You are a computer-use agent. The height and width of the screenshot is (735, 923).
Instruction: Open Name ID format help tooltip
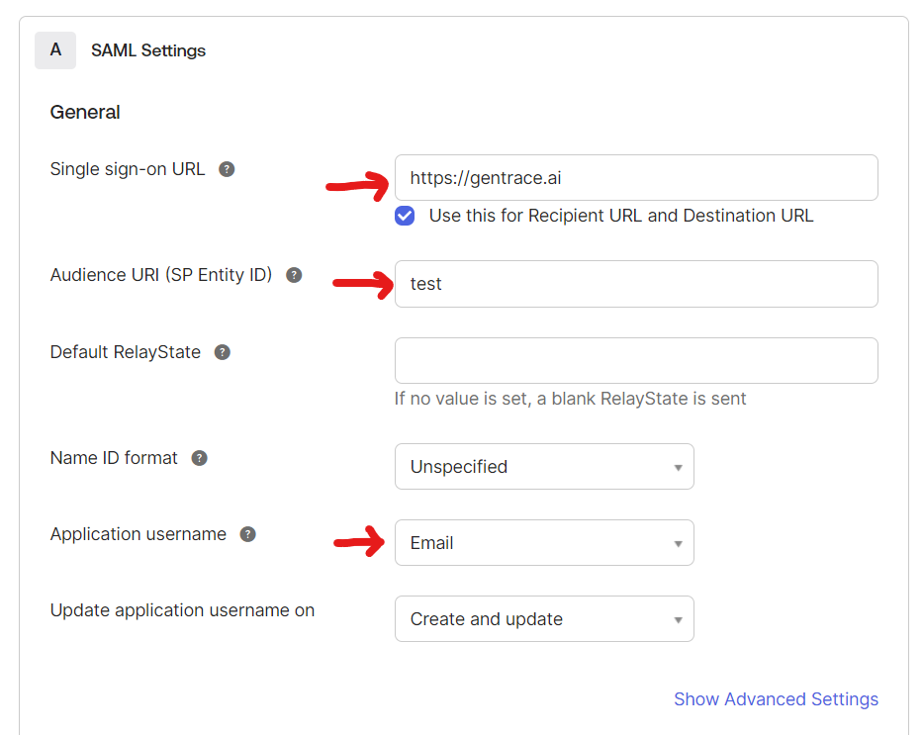[x=199, y=458]
